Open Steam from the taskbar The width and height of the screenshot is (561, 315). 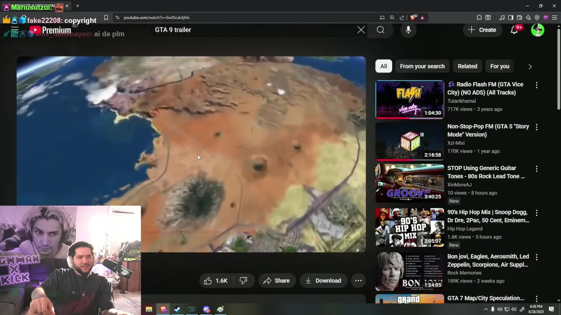pyautogui.click(x=177, y=309)
